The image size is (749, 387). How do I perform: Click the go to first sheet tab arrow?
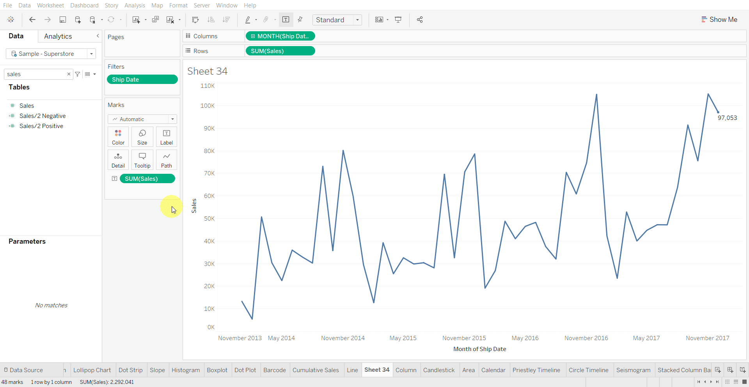coord(699,382)
